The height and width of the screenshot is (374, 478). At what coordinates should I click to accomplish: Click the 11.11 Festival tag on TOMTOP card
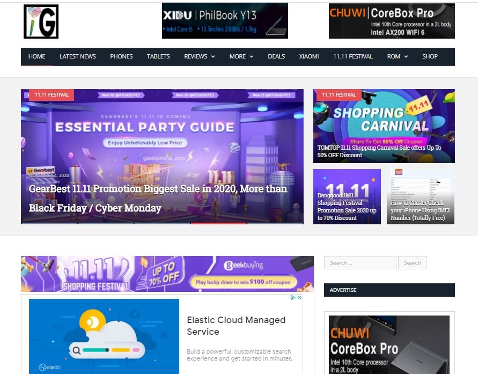339,95
